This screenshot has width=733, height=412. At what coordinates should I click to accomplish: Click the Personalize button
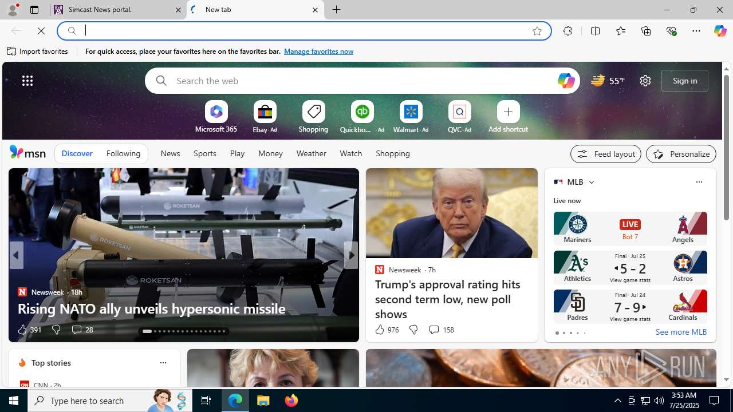681,154
